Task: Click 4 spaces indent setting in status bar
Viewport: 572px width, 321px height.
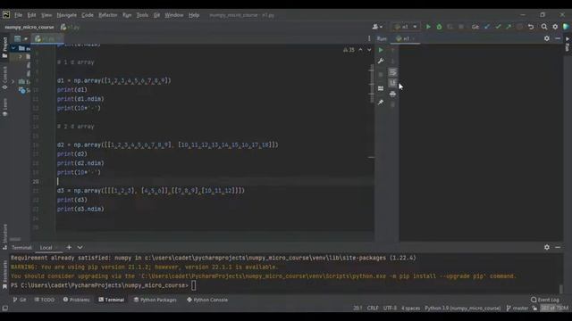Action: tap(411, 308)
